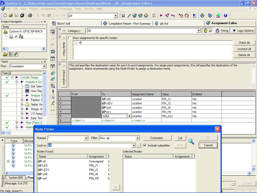This screenshot has width=257, height=193.
Task: Tick the checkbox in node filter list
Action: 76,43
